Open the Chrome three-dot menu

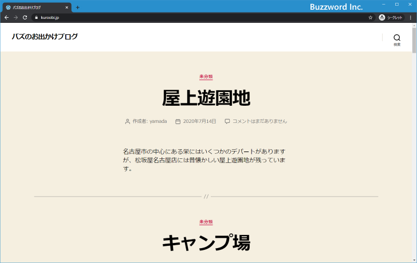411,18
